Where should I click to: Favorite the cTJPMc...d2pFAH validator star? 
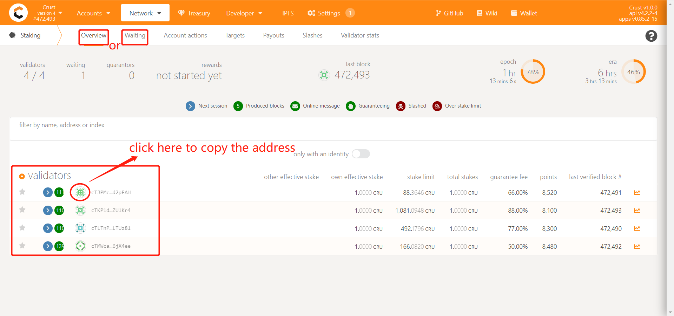[22, 192]
